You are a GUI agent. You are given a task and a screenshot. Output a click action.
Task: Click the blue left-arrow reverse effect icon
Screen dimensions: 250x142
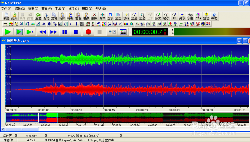(71, 24)
